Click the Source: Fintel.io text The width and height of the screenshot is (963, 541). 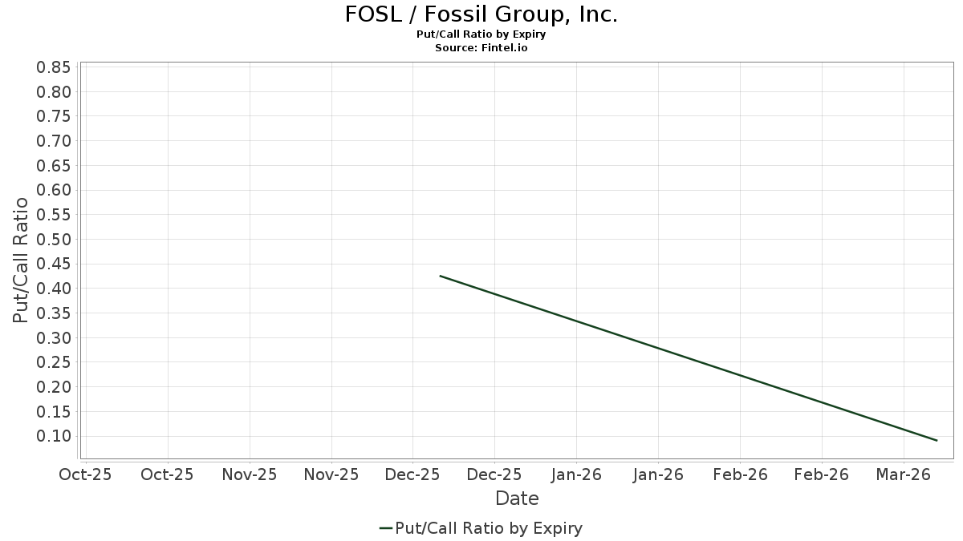tap(481, 48)
